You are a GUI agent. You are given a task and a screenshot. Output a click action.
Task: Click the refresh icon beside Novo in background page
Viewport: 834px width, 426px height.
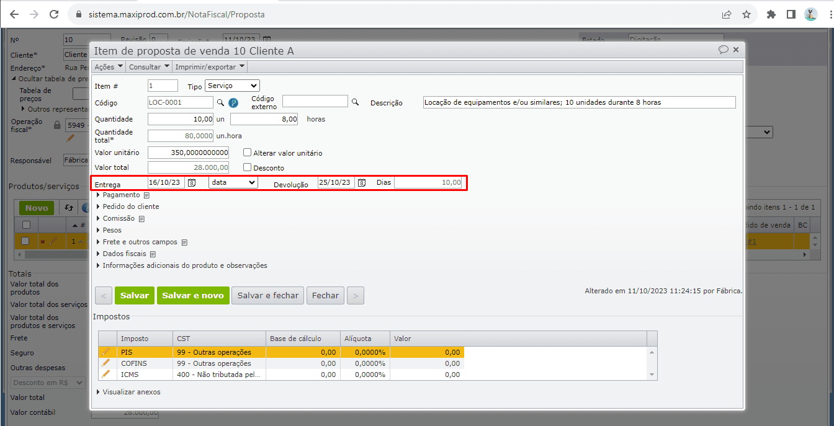tap(69, 208)
